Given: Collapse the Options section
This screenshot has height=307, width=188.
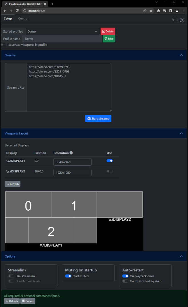Looking at the screenshot, I should [x=181, y=256].
